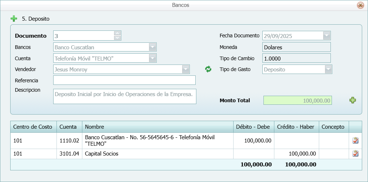This screenshot has width=368, height=182.
Task: Open the Cuenta dropdown list
Action: pyautogui.click(x=153, y=58)
